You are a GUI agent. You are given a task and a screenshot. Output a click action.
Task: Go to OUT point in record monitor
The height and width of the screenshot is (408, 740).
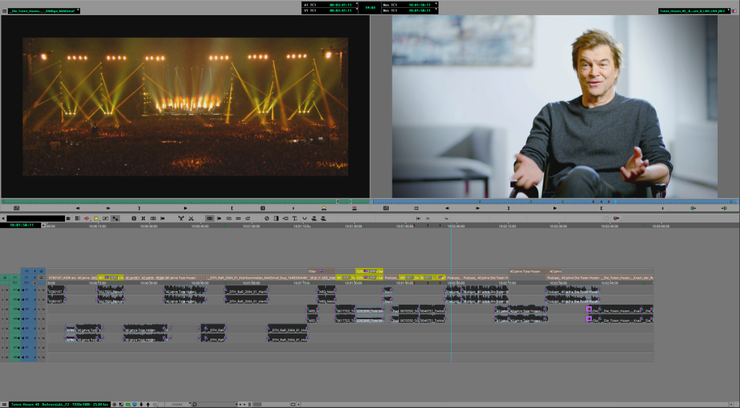pyautogui.click(x=724, y=208)
